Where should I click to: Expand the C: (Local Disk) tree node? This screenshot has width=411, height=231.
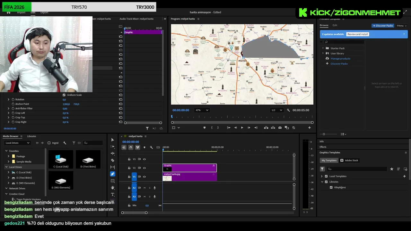(x=9, y=172)
